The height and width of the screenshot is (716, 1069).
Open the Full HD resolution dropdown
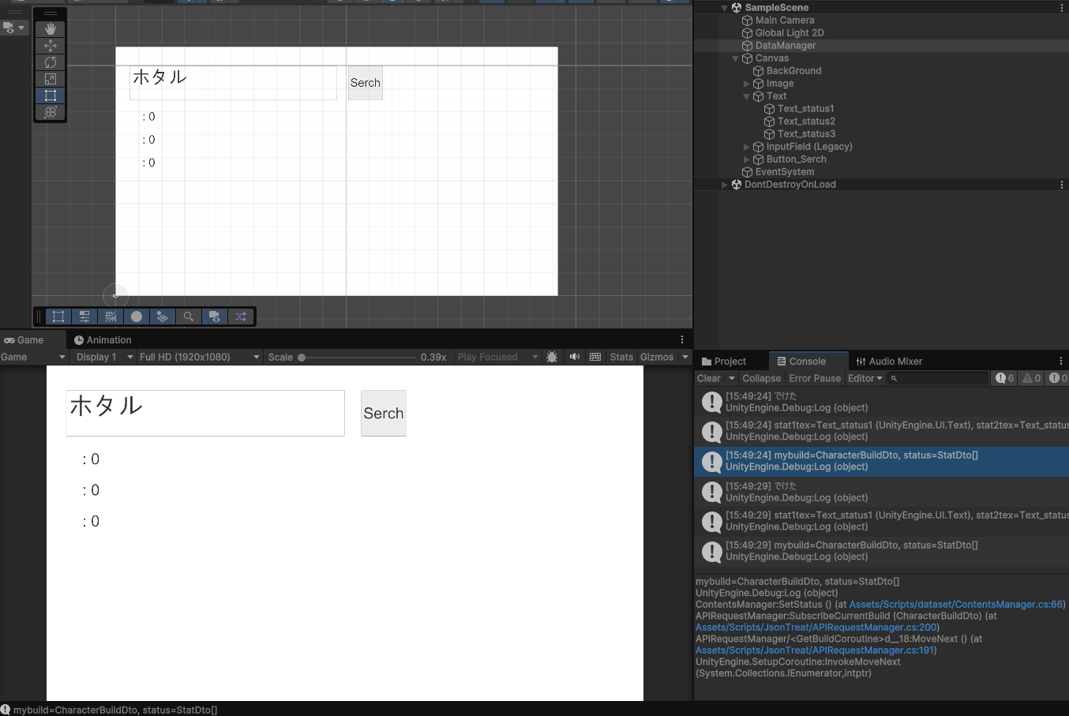(199, 357)
